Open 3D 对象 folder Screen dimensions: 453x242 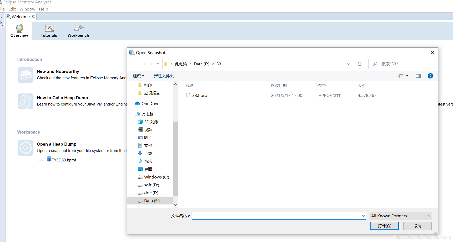pyautogui.click(x=148, y=122)
